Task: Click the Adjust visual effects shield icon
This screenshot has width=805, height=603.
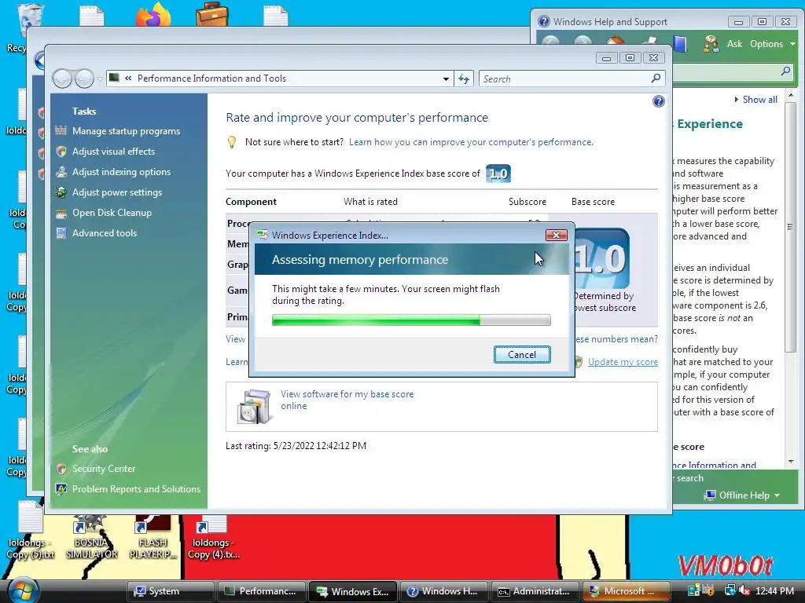Action: click(61, 152)
